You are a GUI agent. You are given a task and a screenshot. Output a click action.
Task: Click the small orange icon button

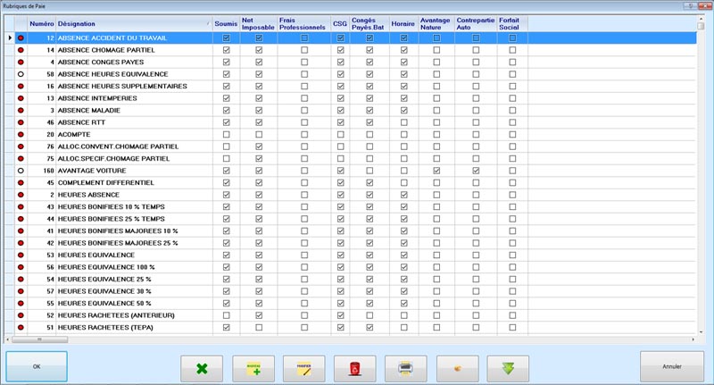(457, 367)
